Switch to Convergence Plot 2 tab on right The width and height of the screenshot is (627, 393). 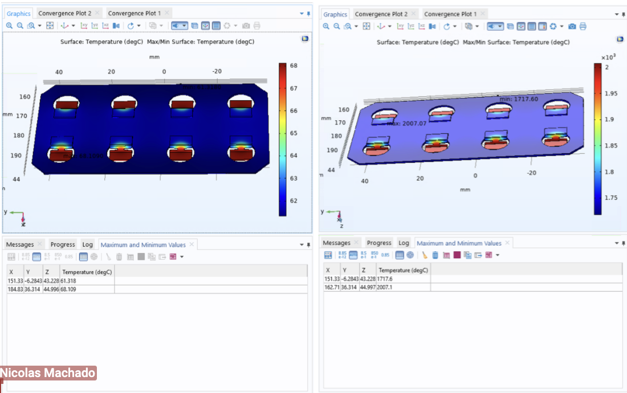pyautogui.click(x=381, y=14)
